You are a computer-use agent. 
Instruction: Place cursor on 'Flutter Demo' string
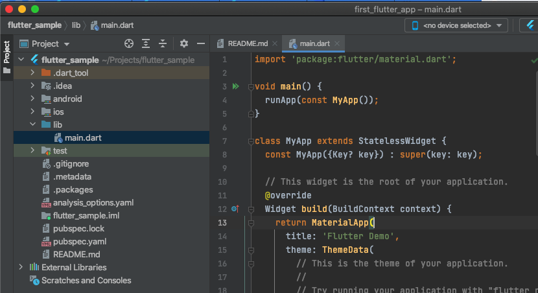click(358, 236)
